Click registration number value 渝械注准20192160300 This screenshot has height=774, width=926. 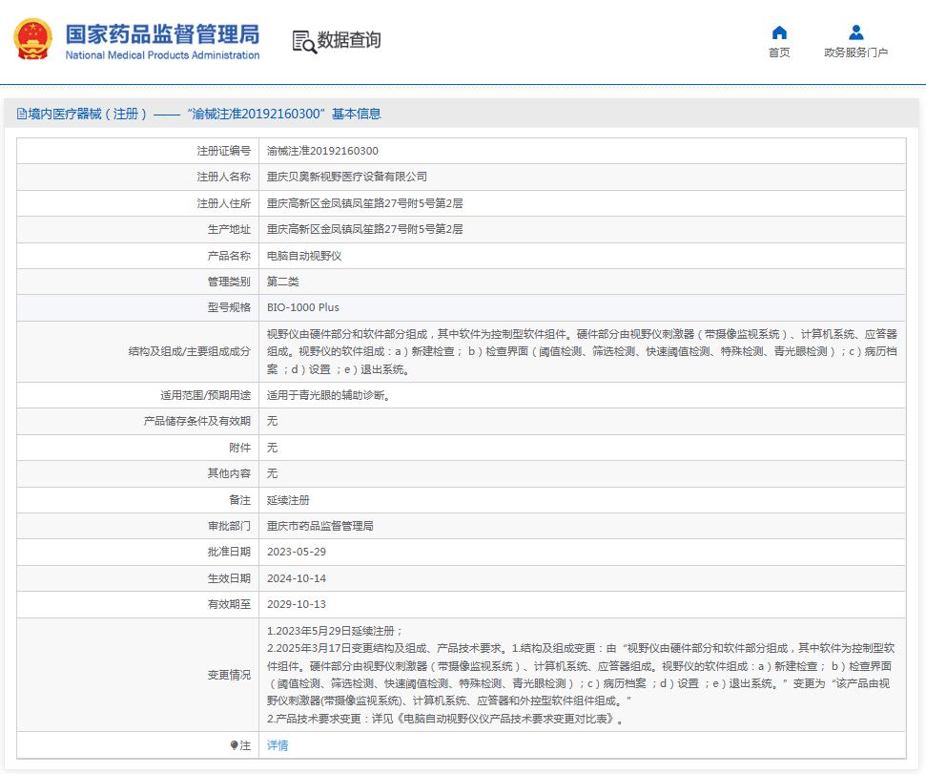click(x=322, y=151)
